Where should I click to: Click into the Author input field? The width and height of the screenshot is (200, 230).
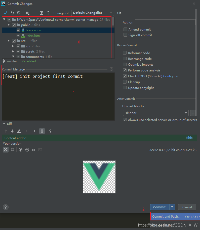pos(165,22)
